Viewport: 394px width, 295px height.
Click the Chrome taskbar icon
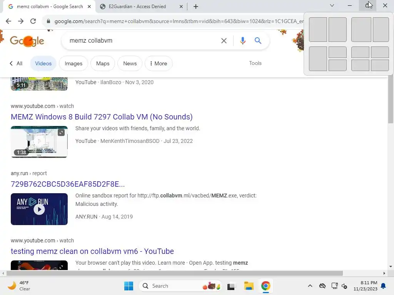pos(265,286)
